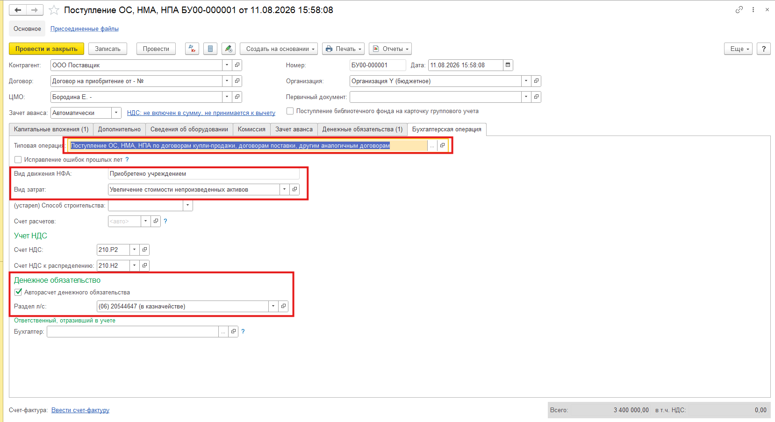The image size is (775, 422).
Task: Click the Дт/Кт postings icon in toolbar
Action: pos(192,49)
